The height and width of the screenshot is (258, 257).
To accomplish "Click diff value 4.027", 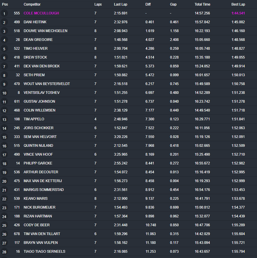I will click(x=150, y=40).
